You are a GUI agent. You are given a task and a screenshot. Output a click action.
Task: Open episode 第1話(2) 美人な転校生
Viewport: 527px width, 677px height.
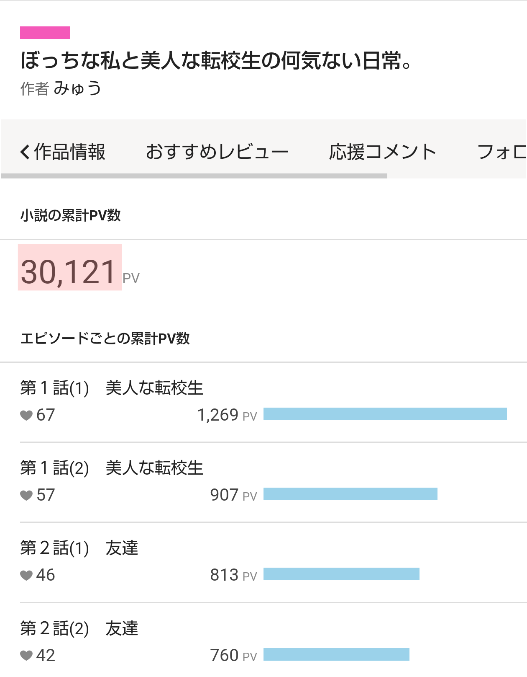tap(112, 468)
